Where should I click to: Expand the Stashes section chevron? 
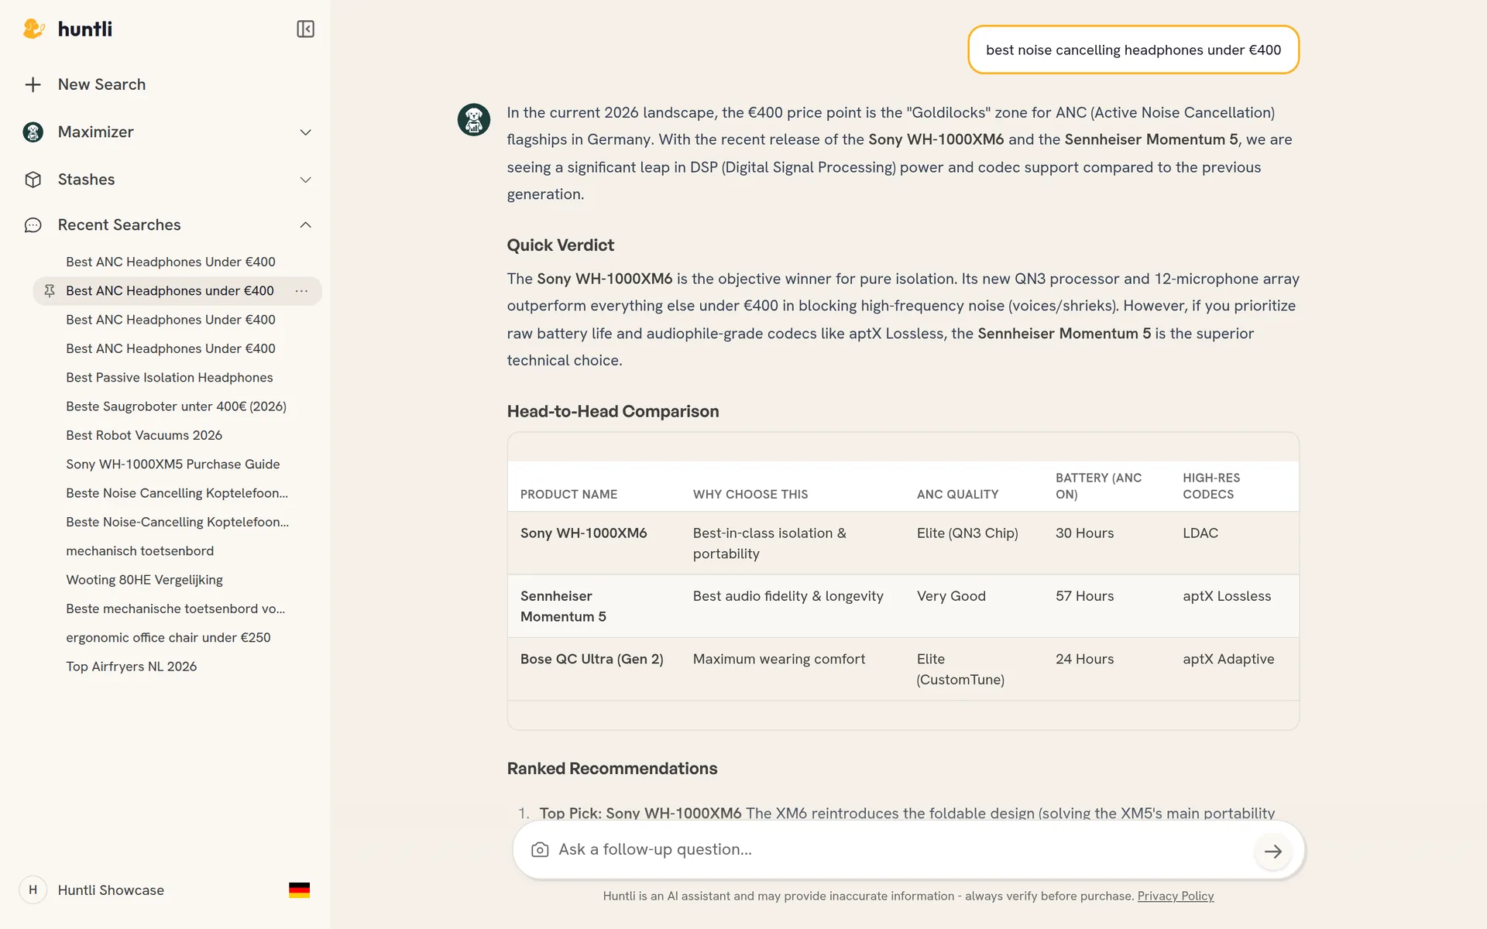306,180
